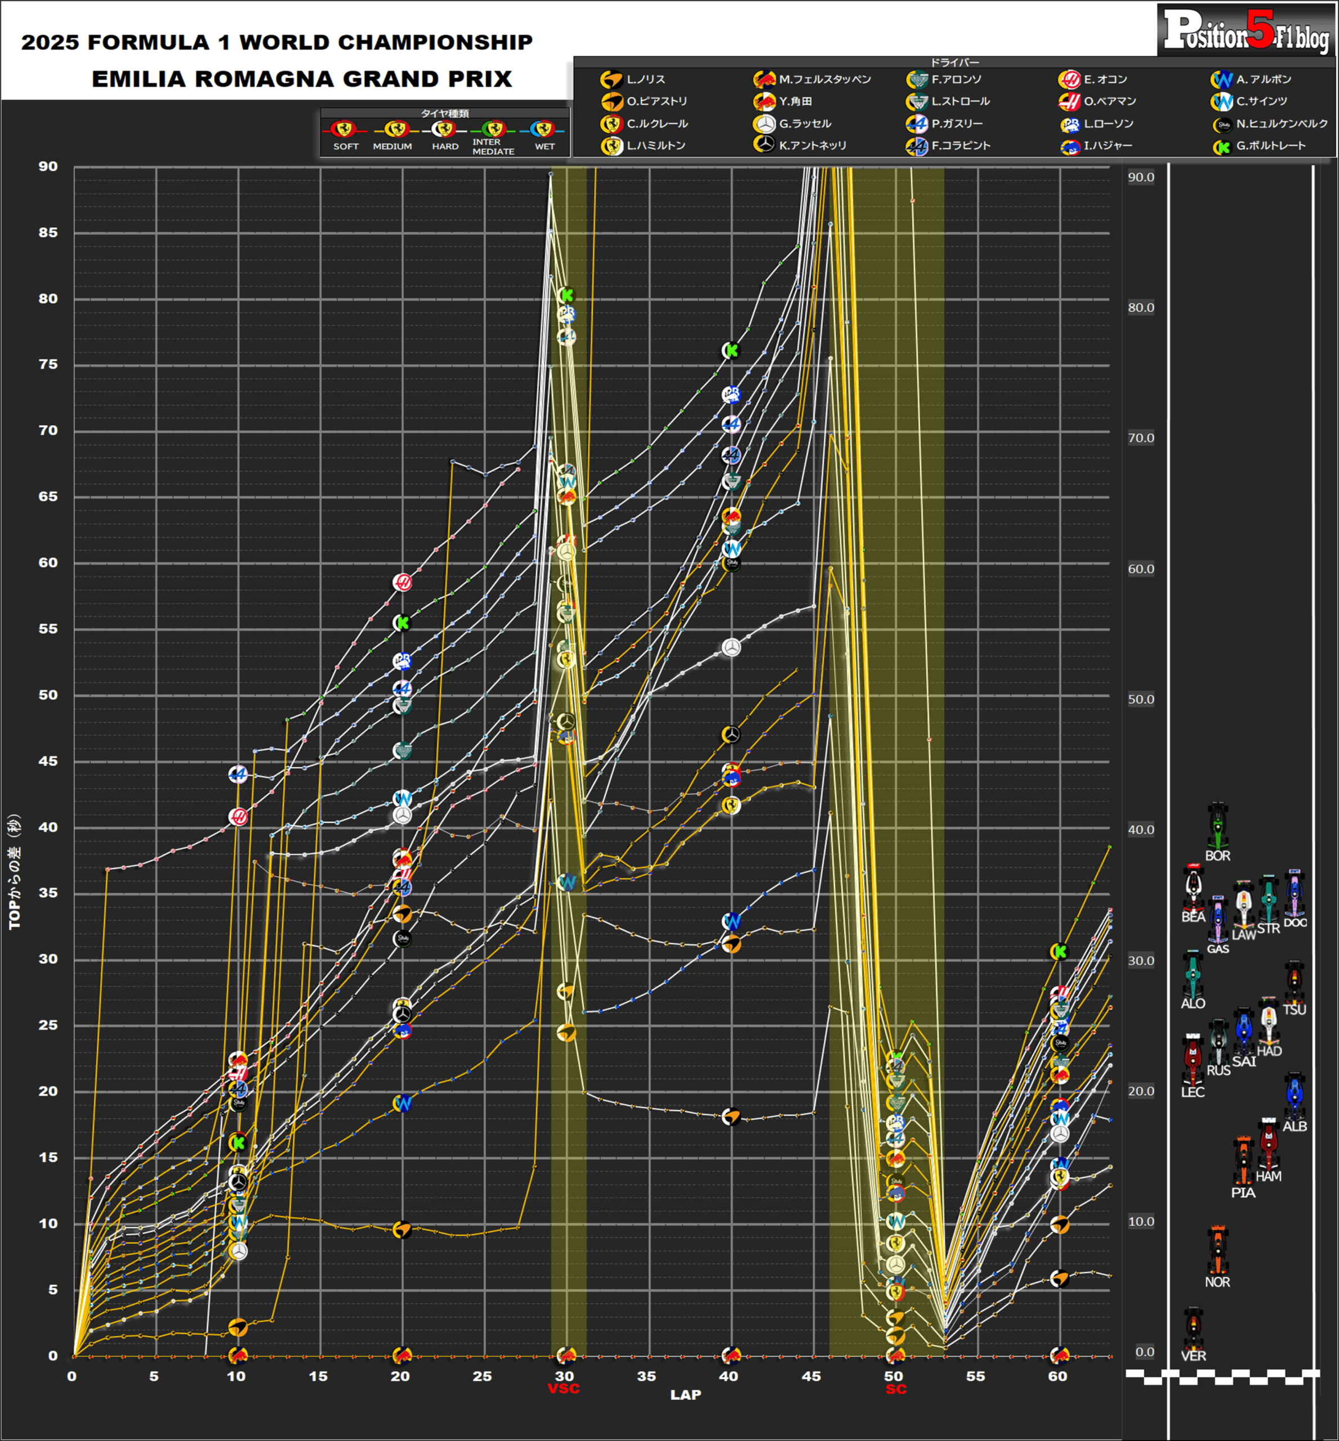The height and width of the screenshot is (1441, 1339).
Task: Click the 'TOPからの差 (秒)' axis title
Action: coord(15,871)
